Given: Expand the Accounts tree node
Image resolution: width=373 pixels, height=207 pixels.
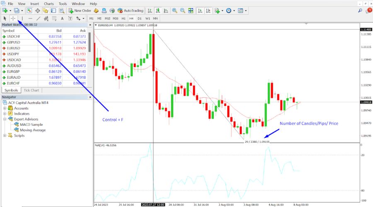Looking at the screenshot, I should click(5, 108).
